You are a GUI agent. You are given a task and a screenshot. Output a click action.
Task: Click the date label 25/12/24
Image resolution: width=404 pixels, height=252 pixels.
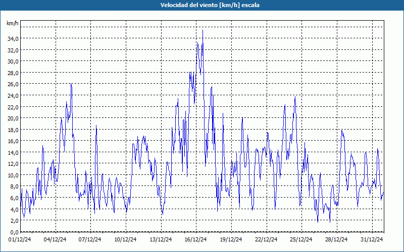pyautogui.click(x=301, y=239)
